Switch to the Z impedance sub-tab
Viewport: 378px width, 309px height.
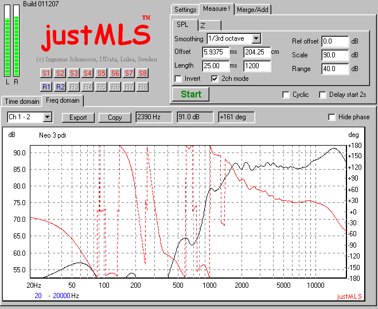[x=209, y=26]
